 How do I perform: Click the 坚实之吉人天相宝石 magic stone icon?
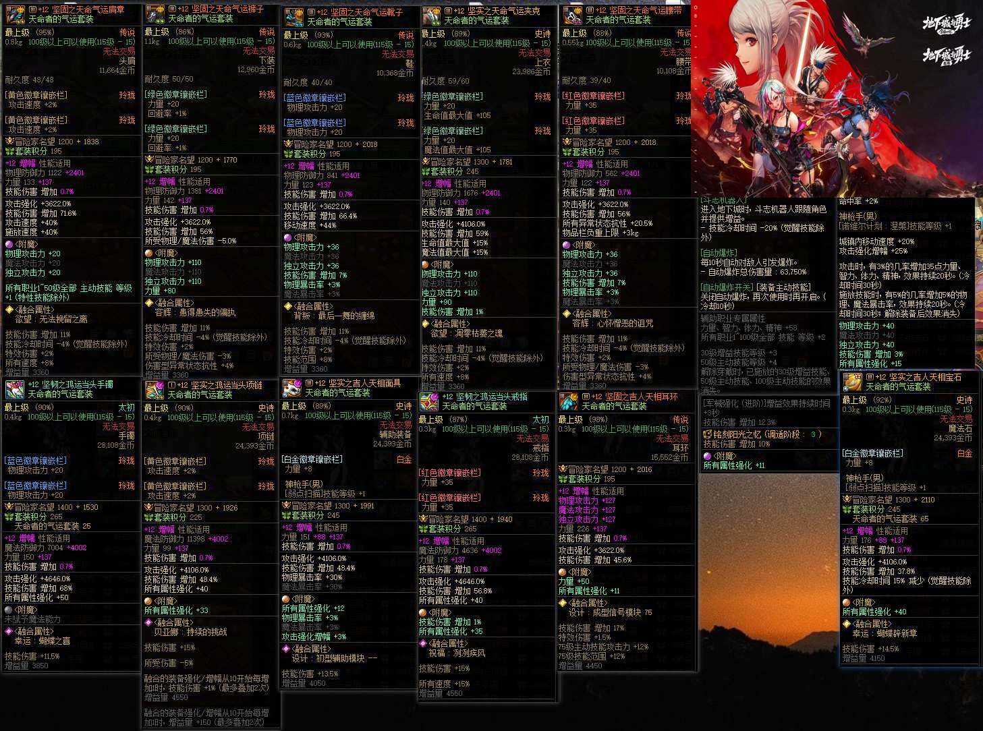852,382
